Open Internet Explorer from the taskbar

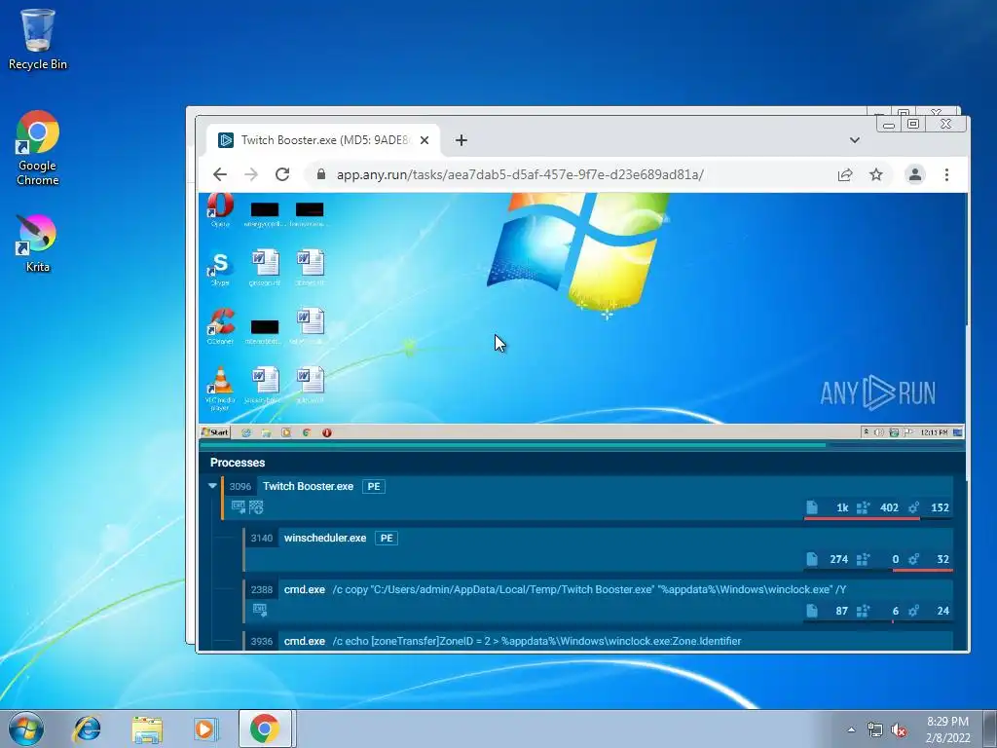tap(87, 729)
